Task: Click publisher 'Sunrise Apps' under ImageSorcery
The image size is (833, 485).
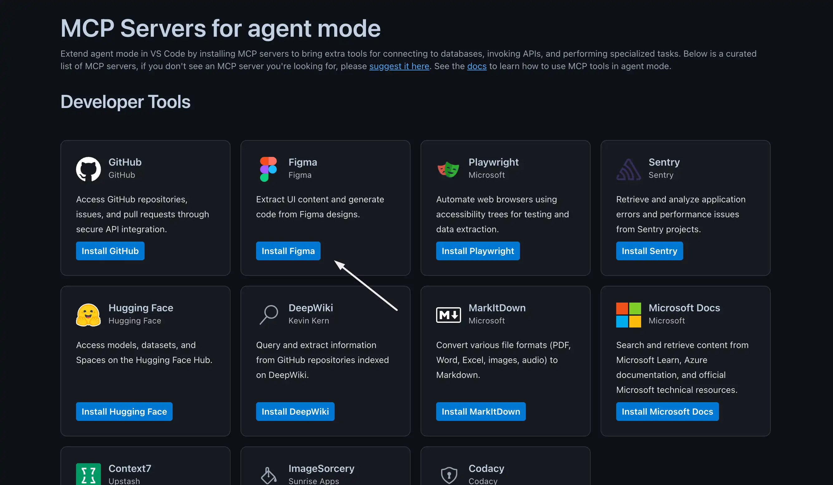Action: pyautogui.click(x=314, y=481)
